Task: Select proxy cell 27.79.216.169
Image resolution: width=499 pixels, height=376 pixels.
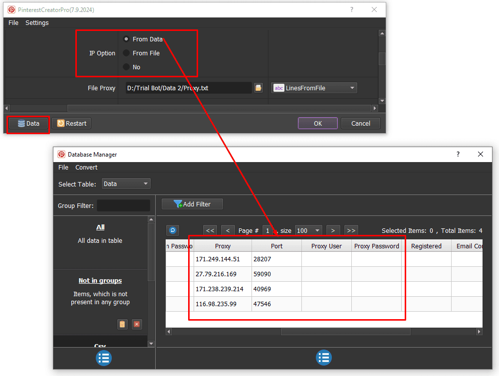Action: pyautogui.click(x=223, y=274)
